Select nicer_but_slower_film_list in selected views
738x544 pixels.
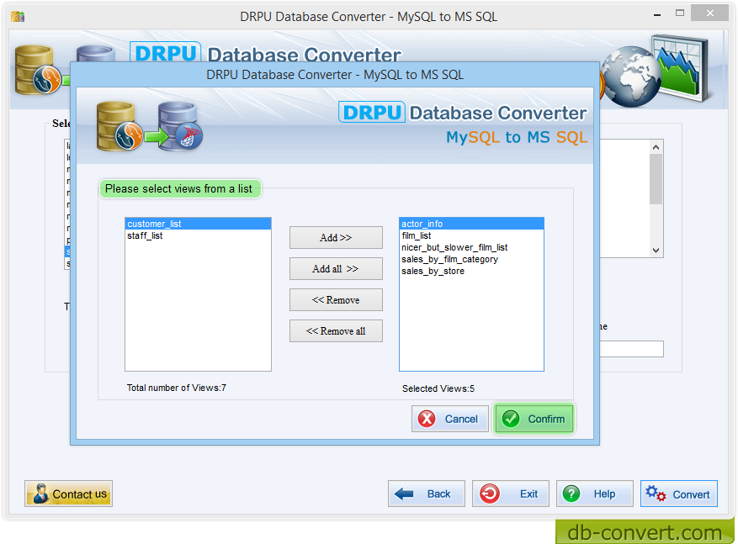[x=471, y=247]
